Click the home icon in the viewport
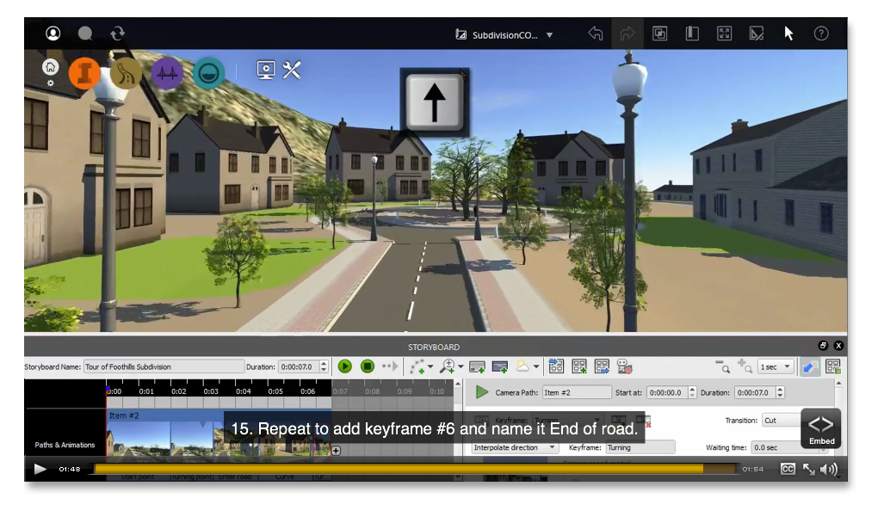Screen dimensions: 890x529 tap(50, 67)
